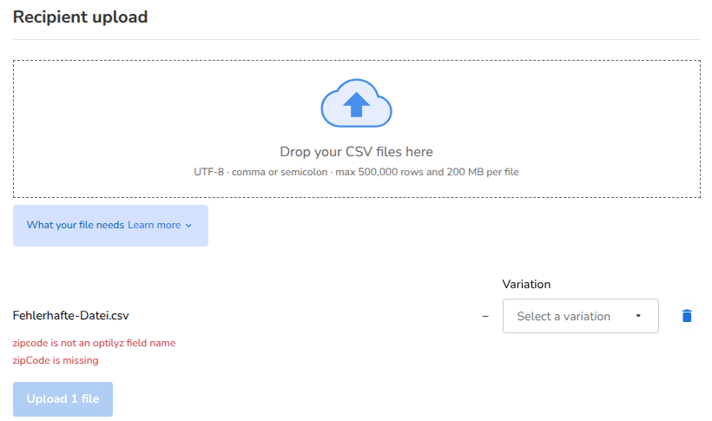Click the Upload 1 file button
712x421 pixels.
pos(63,399)
